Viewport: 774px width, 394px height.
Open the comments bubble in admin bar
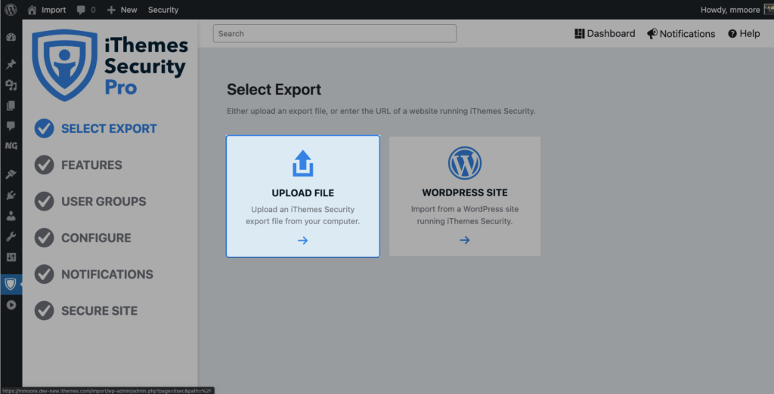tap(86, 9)
